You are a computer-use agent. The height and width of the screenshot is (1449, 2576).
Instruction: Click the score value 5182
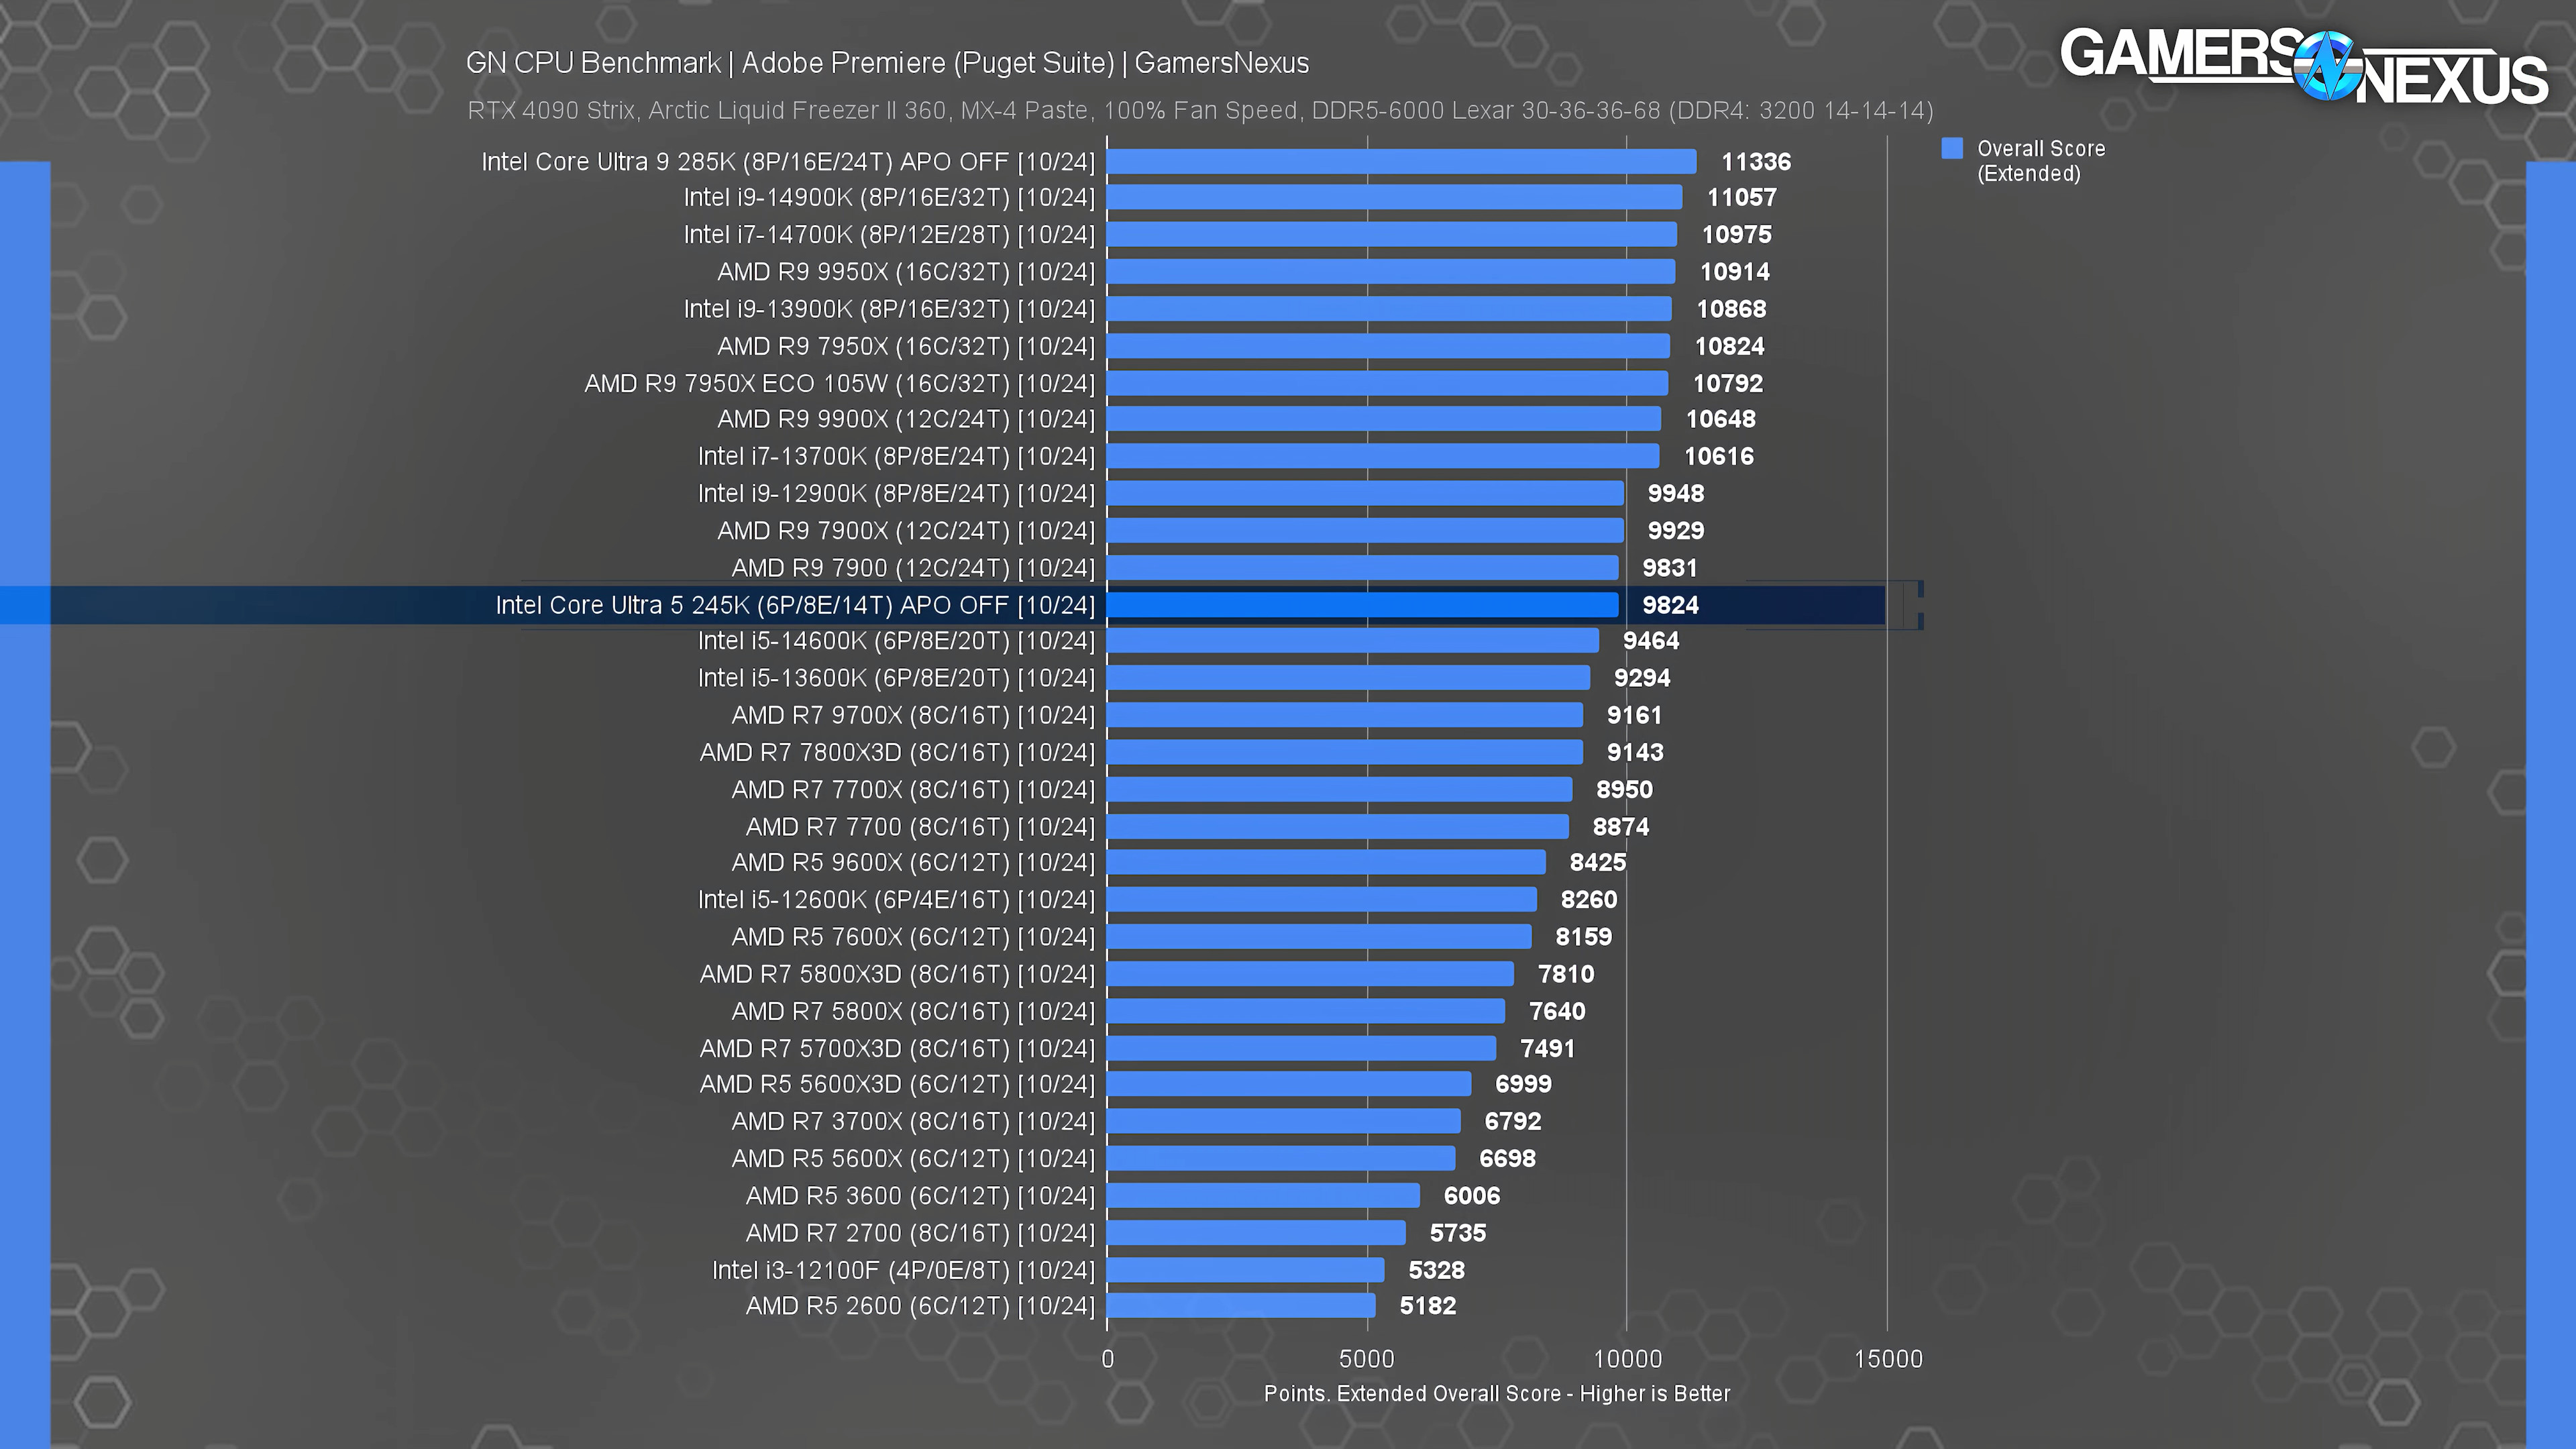coord(1428,1306)
